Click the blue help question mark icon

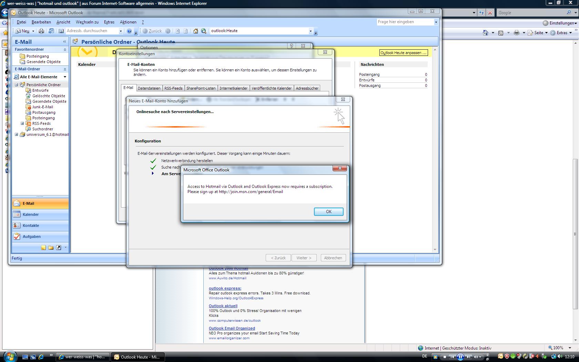(x=129, y=31)
